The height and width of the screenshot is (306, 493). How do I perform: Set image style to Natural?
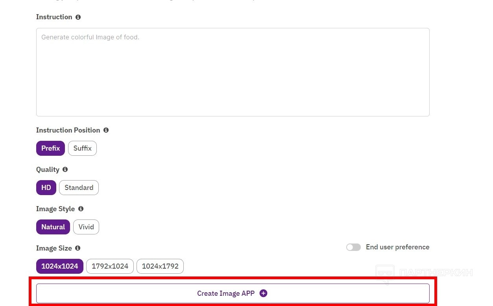53,227
